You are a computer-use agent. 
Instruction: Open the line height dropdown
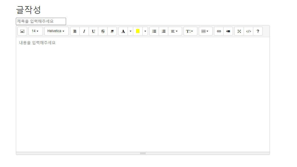pyautogui.click(x=190, y=31)
